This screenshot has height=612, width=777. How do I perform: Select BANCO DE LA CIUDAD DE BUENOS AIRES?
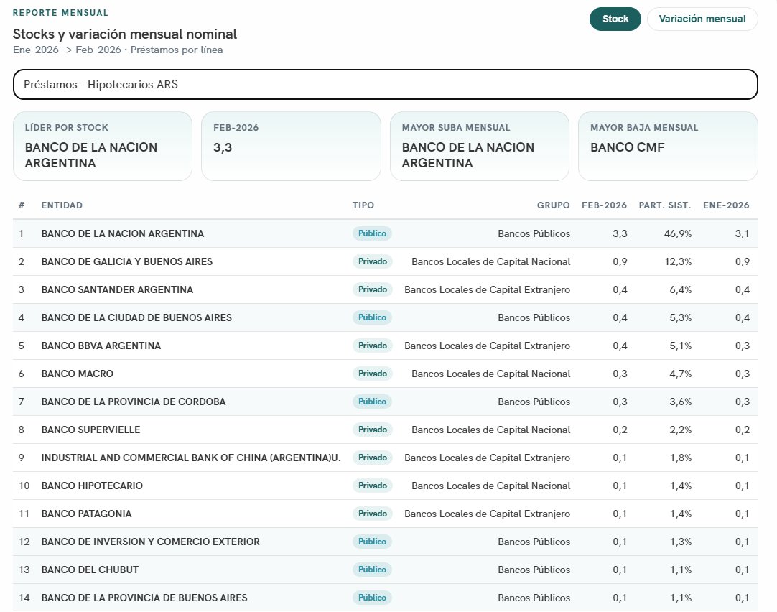tap(136, 317)
